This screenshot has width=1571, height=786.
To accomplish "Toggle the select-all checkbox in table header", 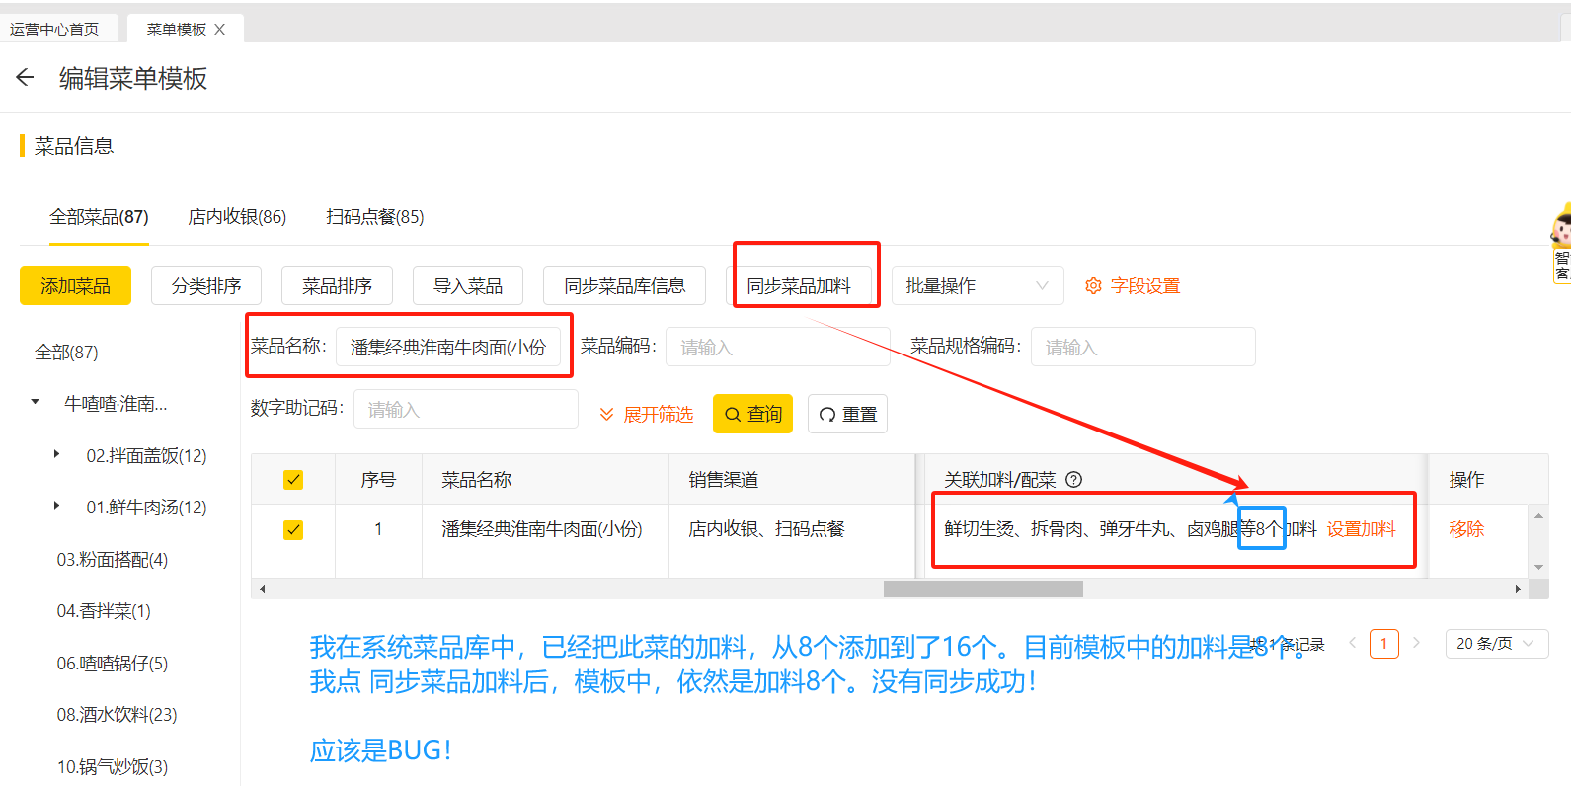I will [x=293, y=480].
